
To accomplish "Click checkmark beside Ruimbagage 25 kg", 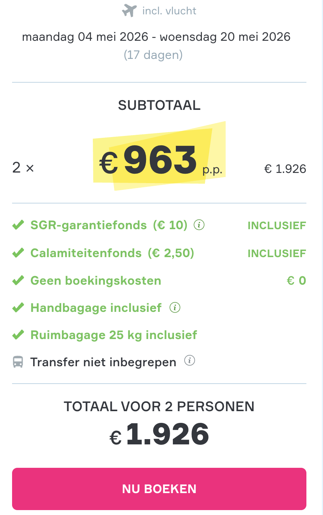I will 18,335.
